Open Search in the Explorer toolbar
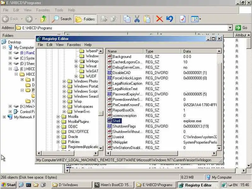Viewport: 252px width, 189px height. (x=62, y=19)
